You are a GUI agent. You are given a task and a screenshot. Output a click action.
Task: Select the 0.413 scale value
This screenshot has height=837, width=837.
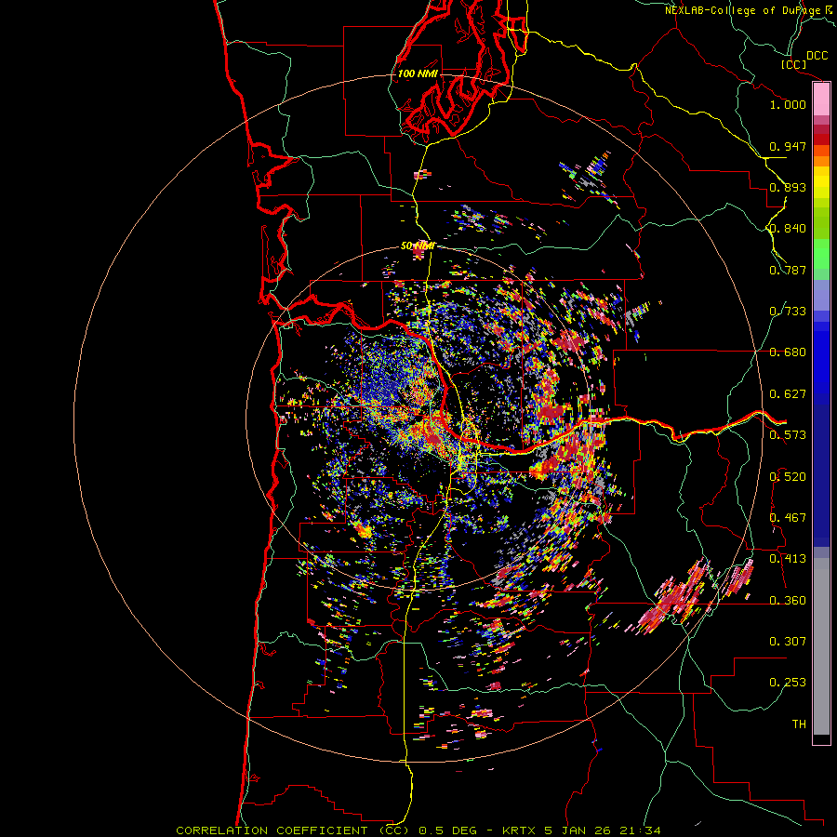pos(788,559)
